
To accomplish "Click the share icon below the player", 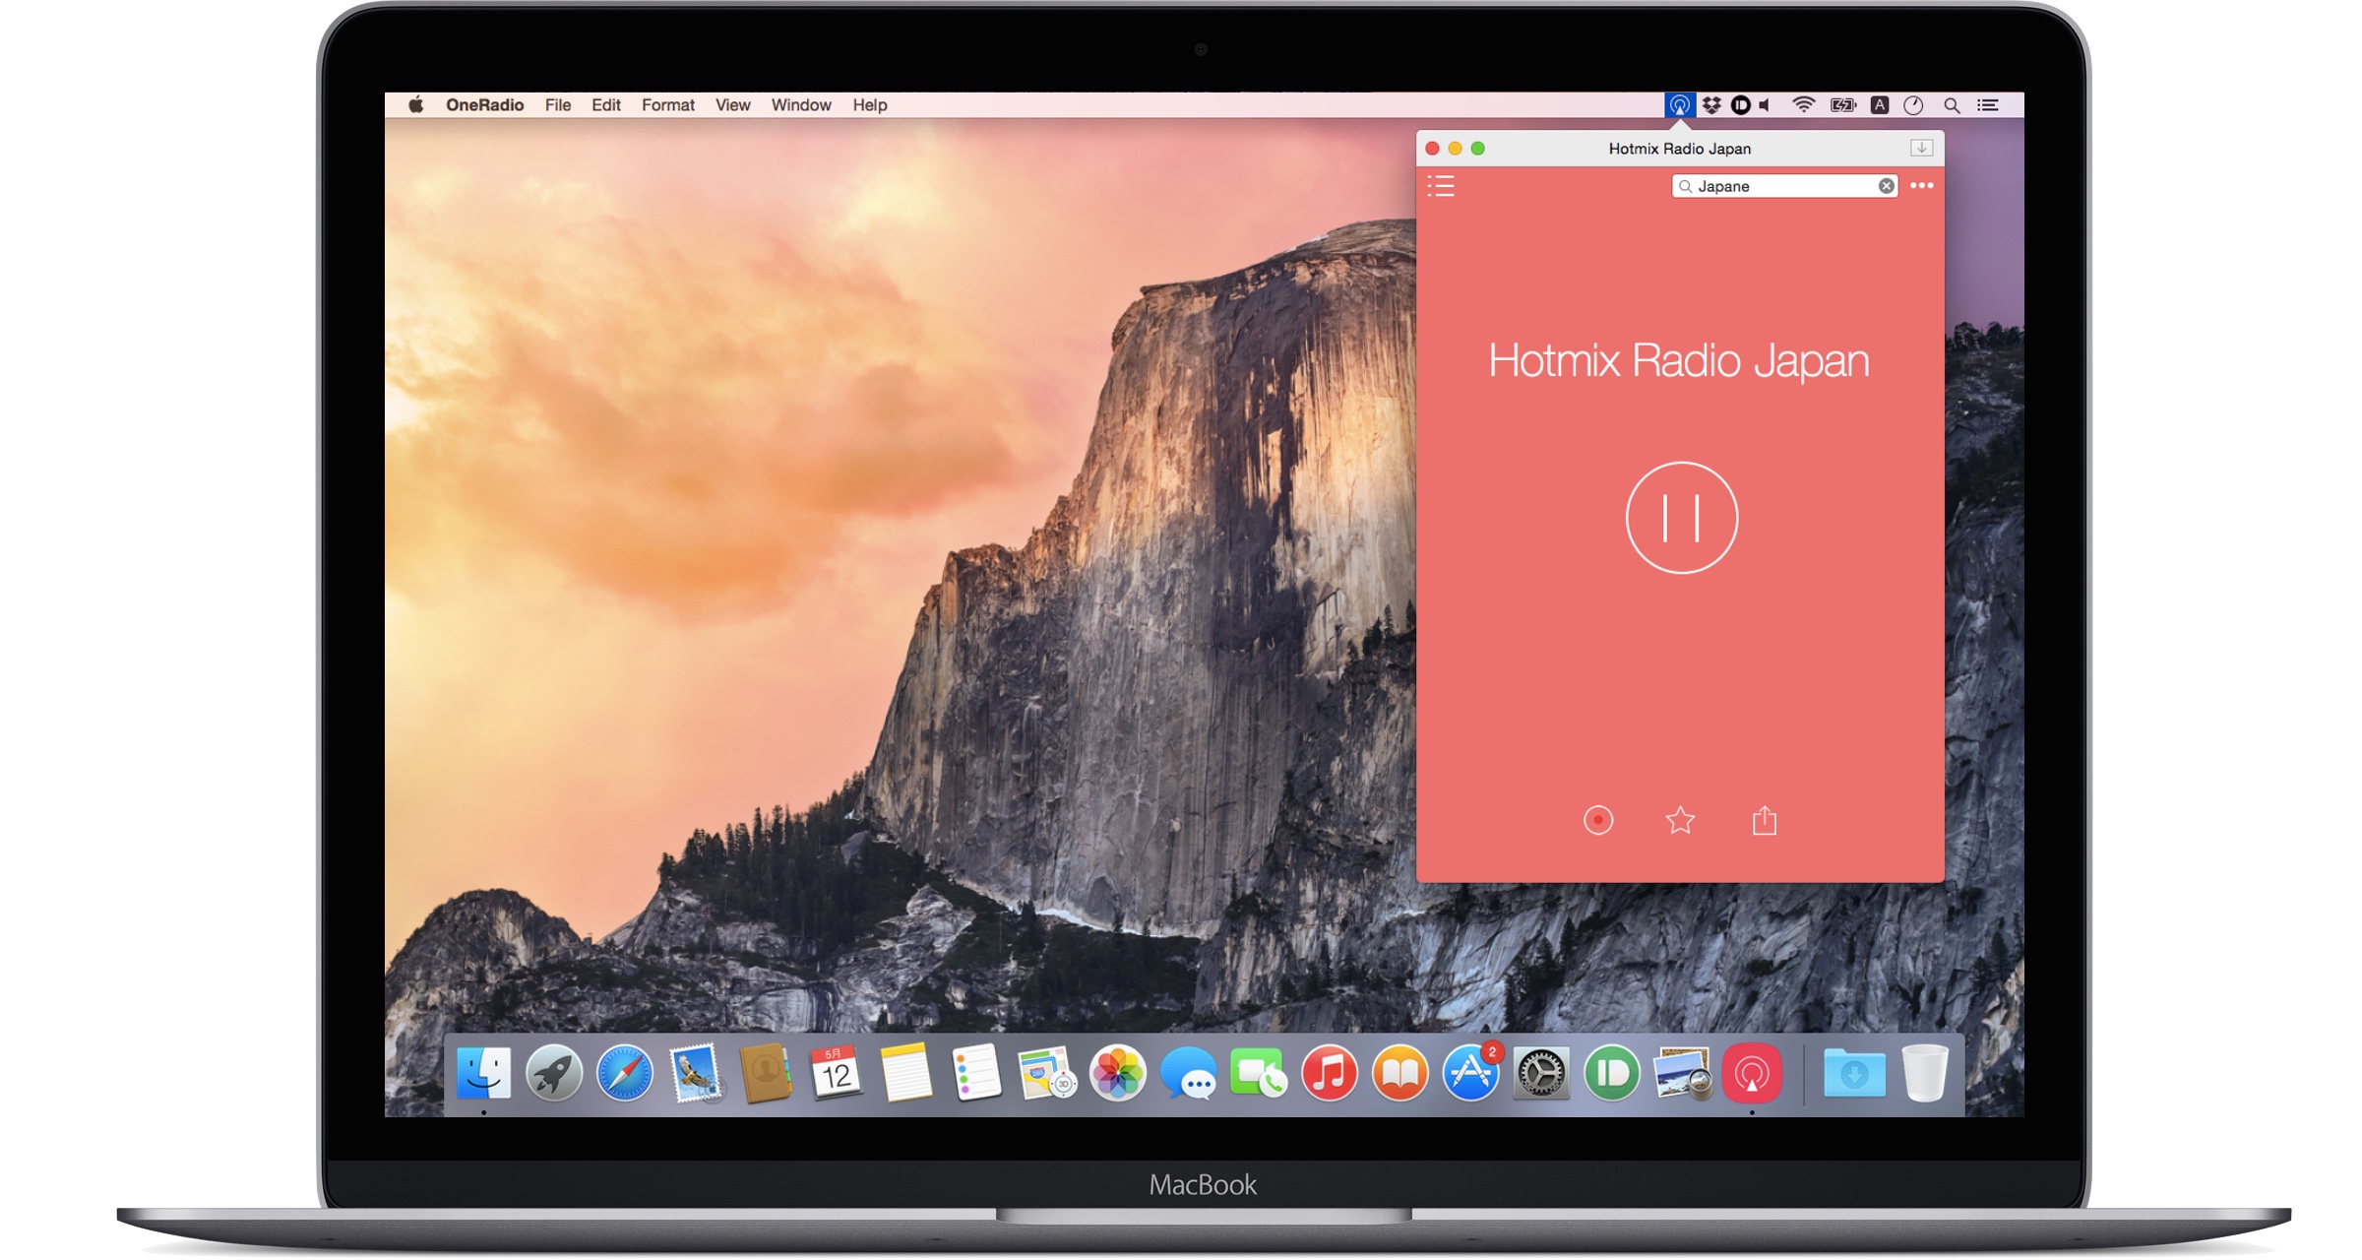I will click(x=1765, y=820).
